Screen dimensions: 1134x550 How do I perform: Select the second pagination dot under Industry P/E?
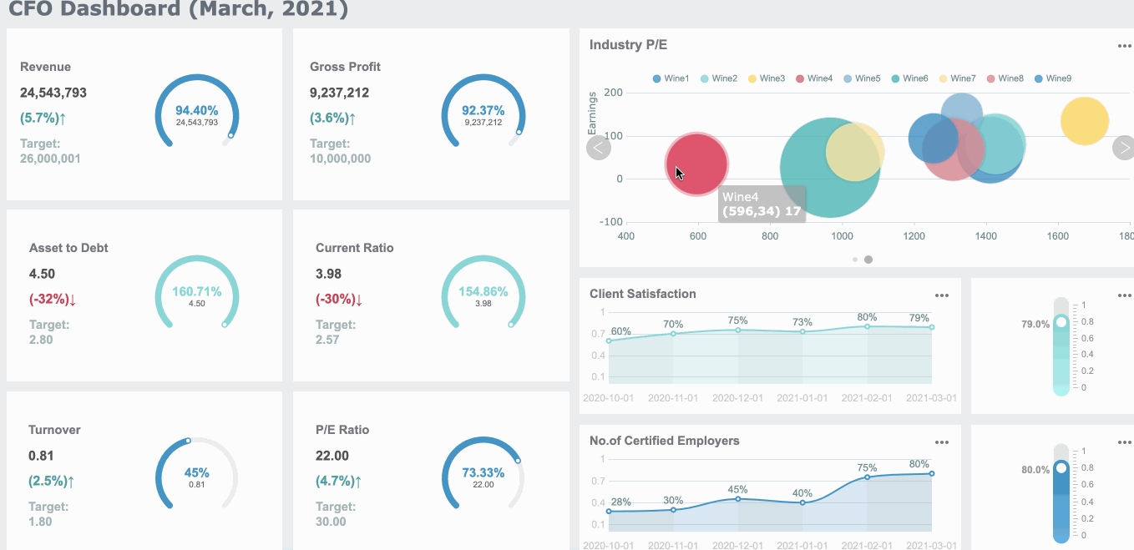(x=867, y=260)
